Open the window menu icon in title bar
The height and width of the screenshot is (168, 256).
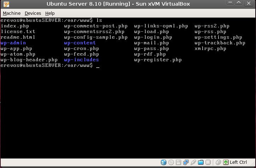5,4
